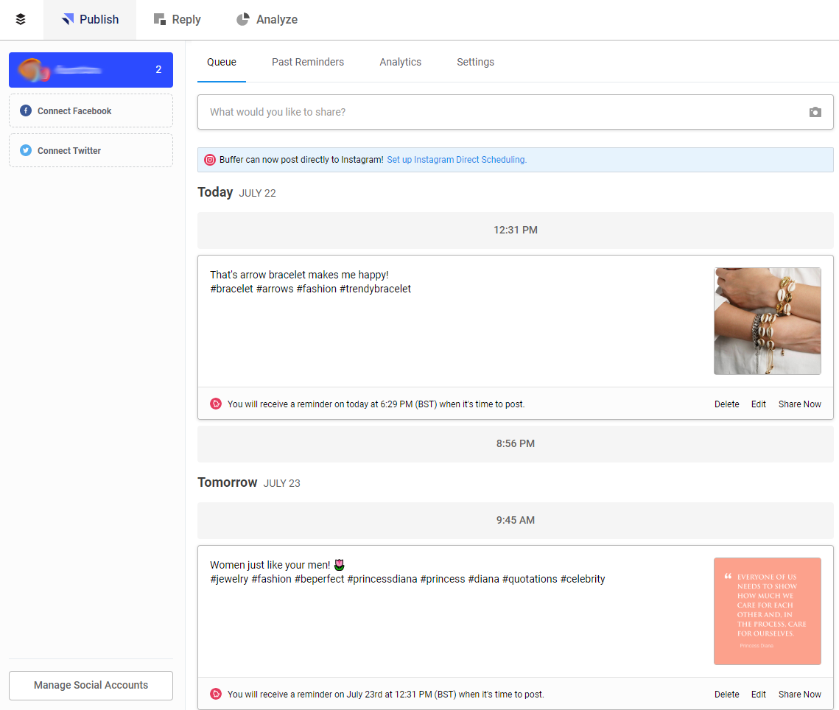Share the bracelet post now

click(799, 404)
